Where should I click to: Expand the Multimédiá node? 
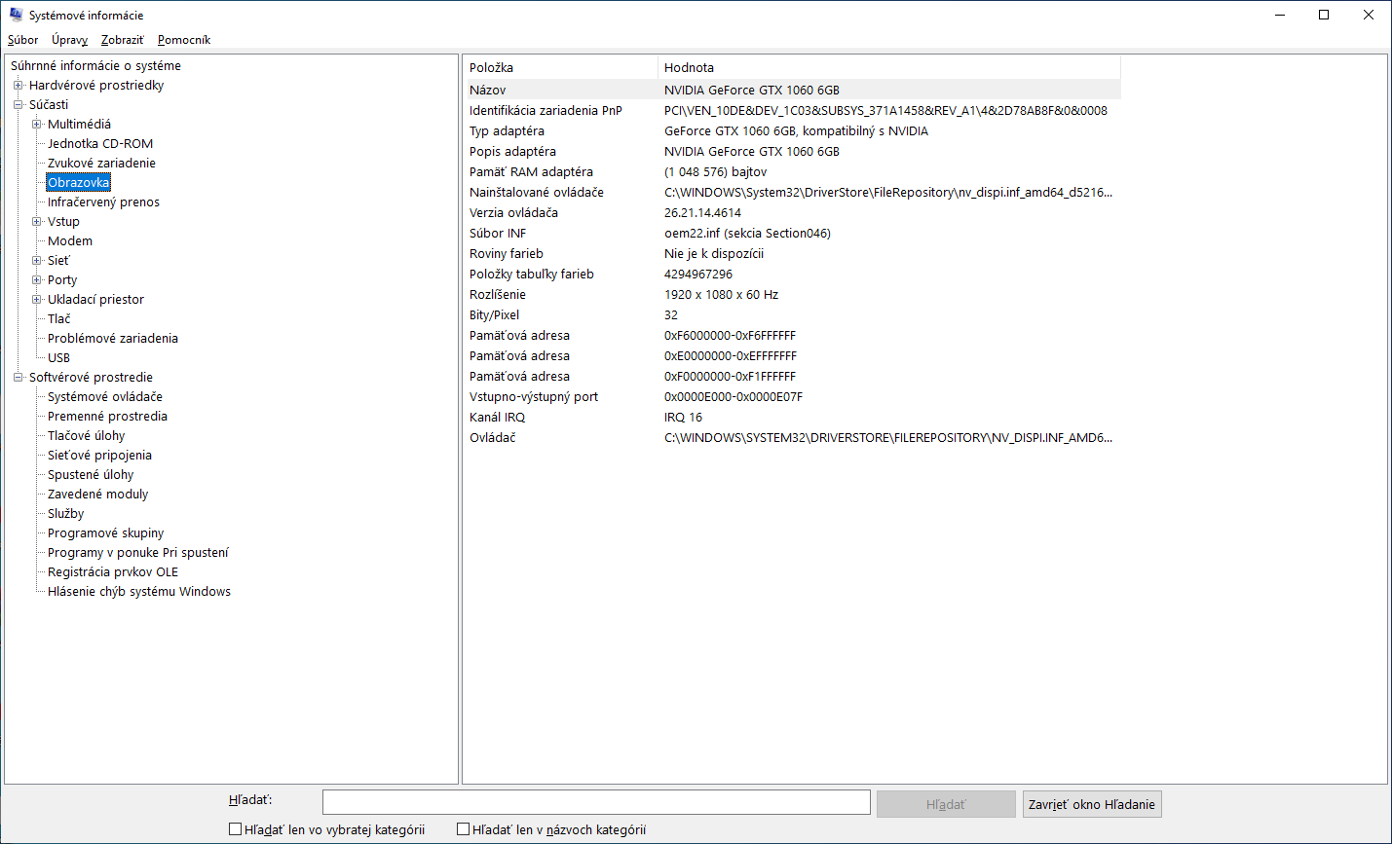[x=36, y=124]
